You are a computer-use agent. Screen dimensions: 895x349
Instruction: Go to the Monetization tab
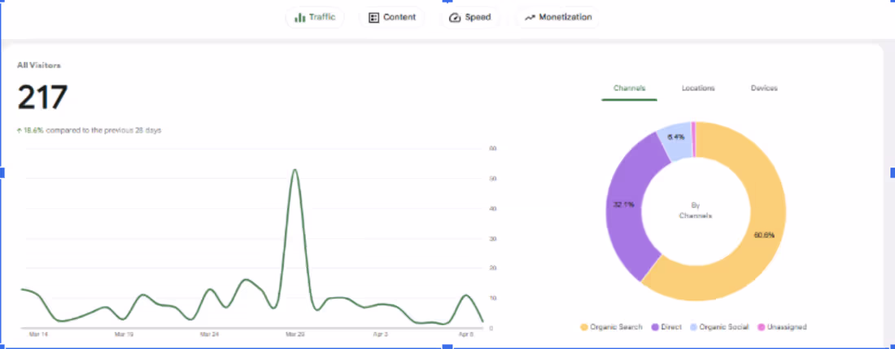point(557,17)
